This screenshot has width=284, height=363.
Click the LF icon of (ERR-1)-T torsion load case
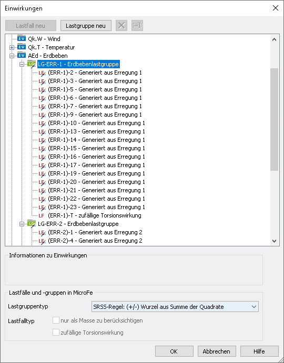click(42, 215)
